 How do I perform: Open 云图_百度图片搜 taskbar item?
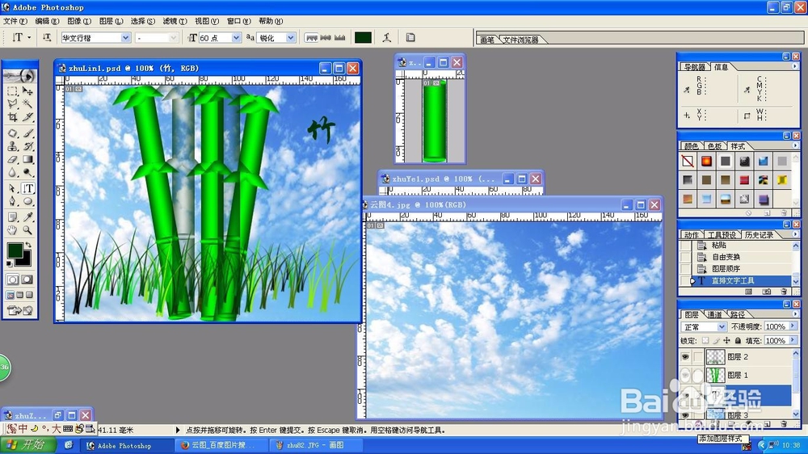[x=221, y=445]
